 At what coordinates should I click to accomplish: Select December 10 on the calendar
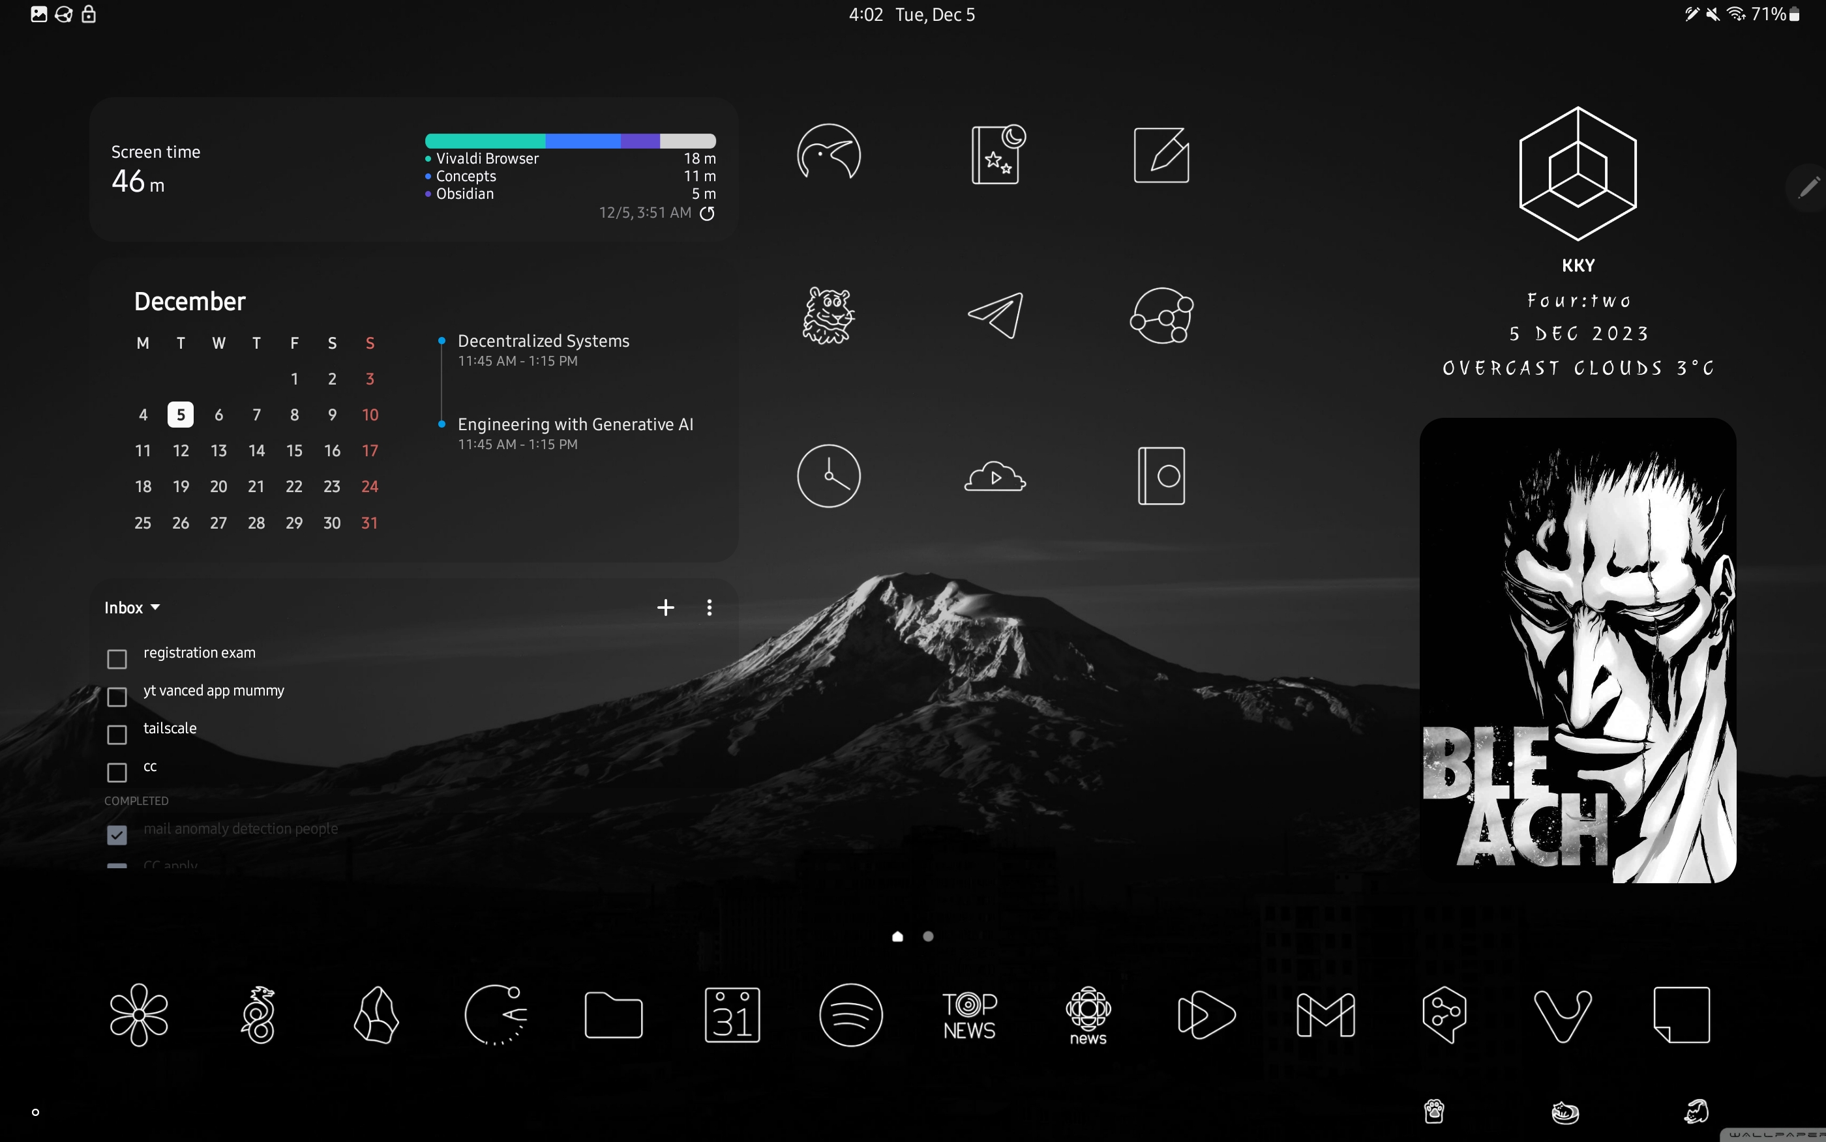(x=369, y=415)
